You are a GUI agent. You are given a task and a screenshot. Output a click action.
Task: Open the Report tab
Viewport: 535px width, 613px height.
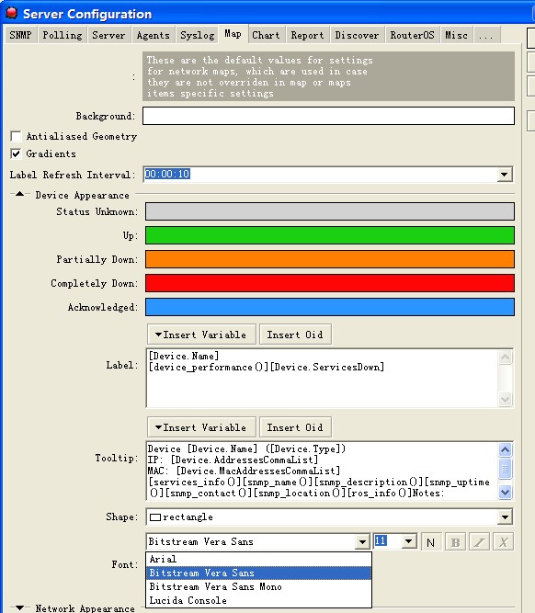click(307, 35)
